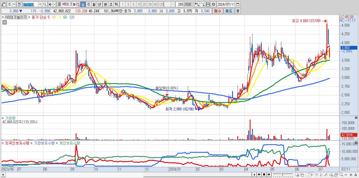Select the 초 second chart period

(x=111, y=4)
